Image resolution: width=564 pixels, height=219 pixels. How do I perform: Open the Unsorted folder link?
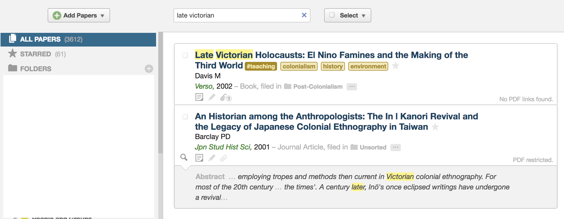[373, 147]
